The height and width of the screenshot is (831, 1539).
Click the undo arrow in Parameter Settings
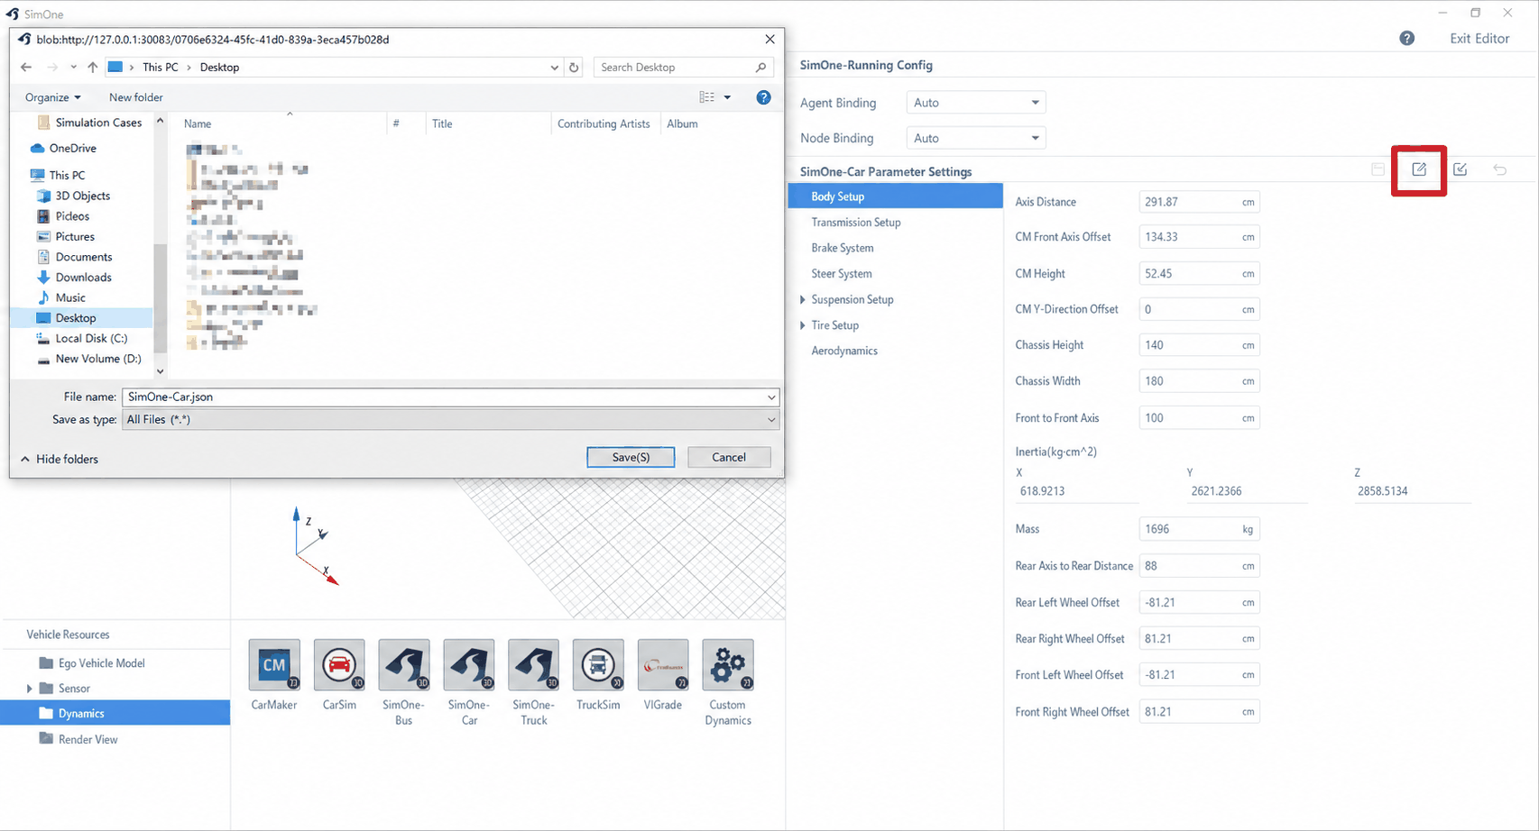click(x=1499, y=169)
